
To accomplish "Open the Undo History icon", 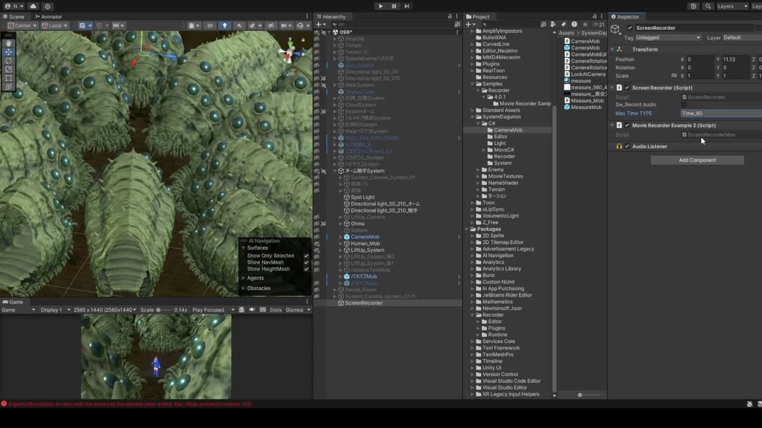I will [x=693, y=6].
